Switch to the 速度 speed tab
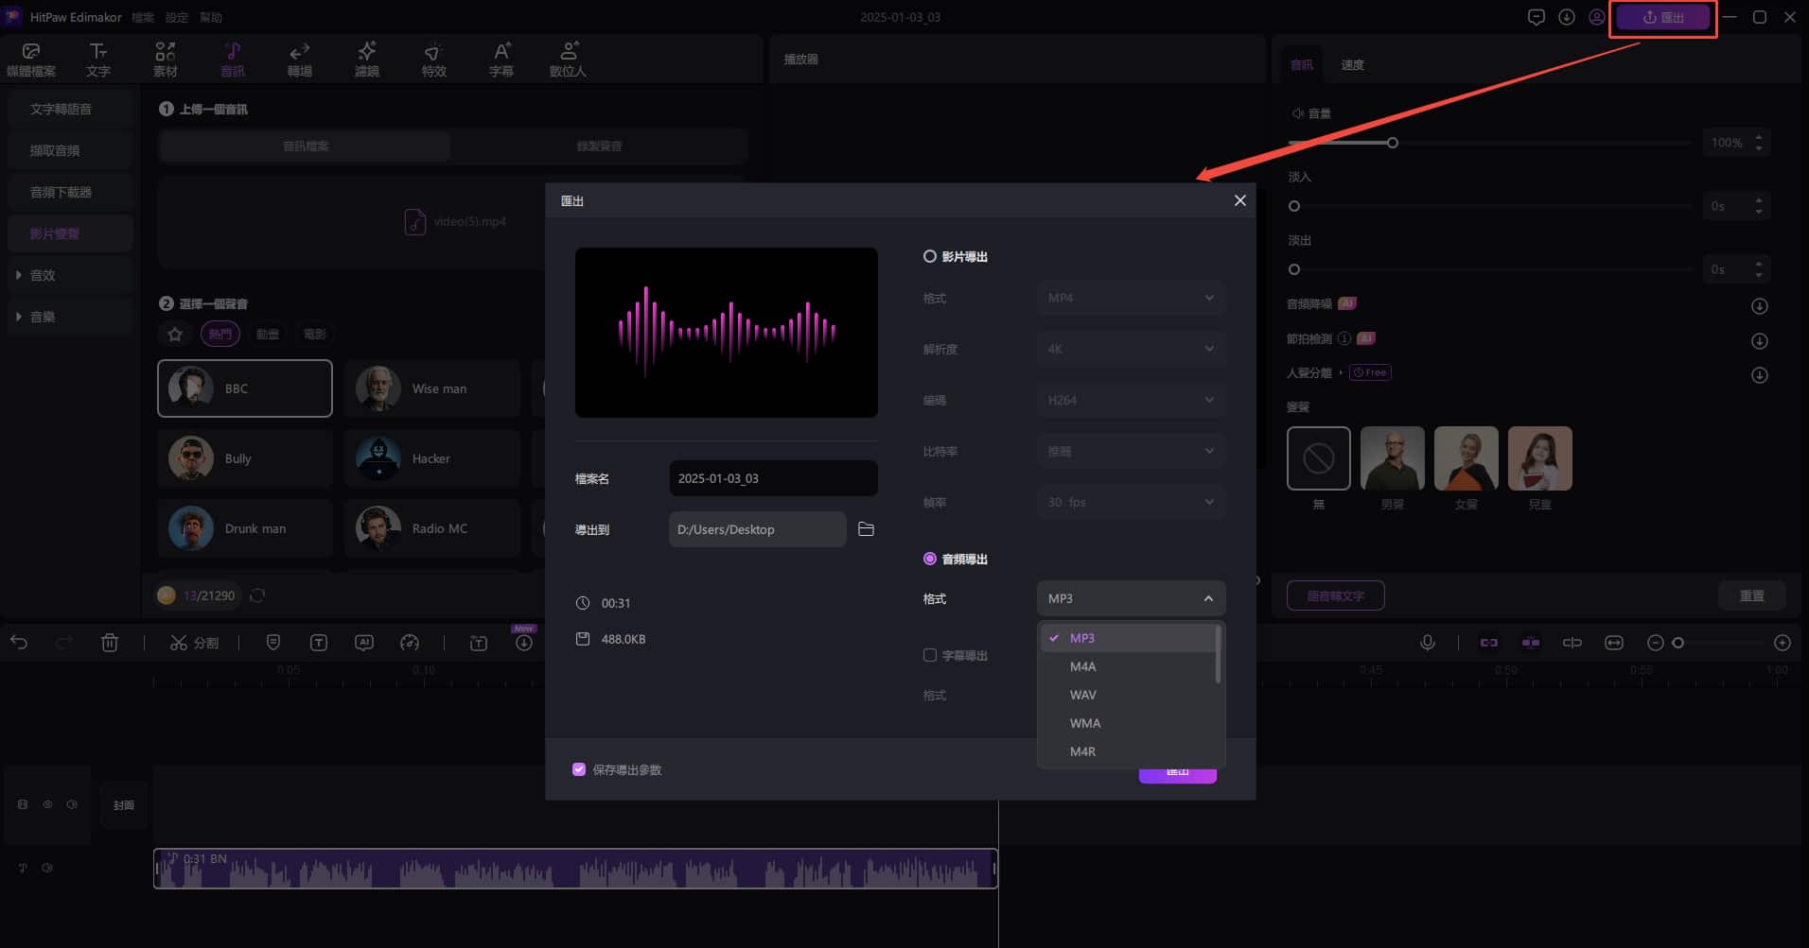 pos(1352,65)
